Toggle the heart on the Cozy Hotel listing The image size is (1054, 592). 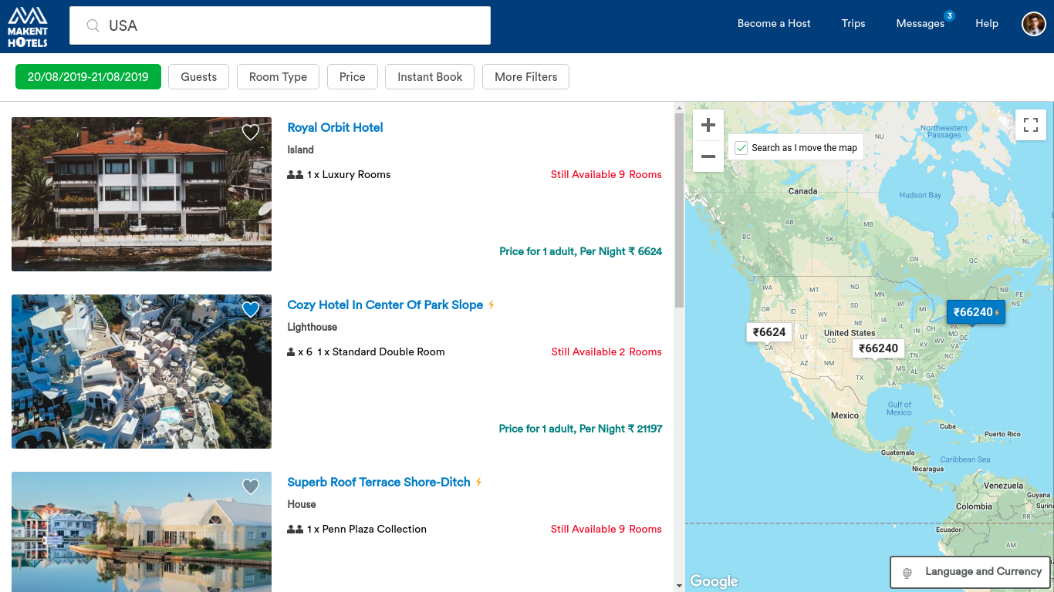[251, 310]
